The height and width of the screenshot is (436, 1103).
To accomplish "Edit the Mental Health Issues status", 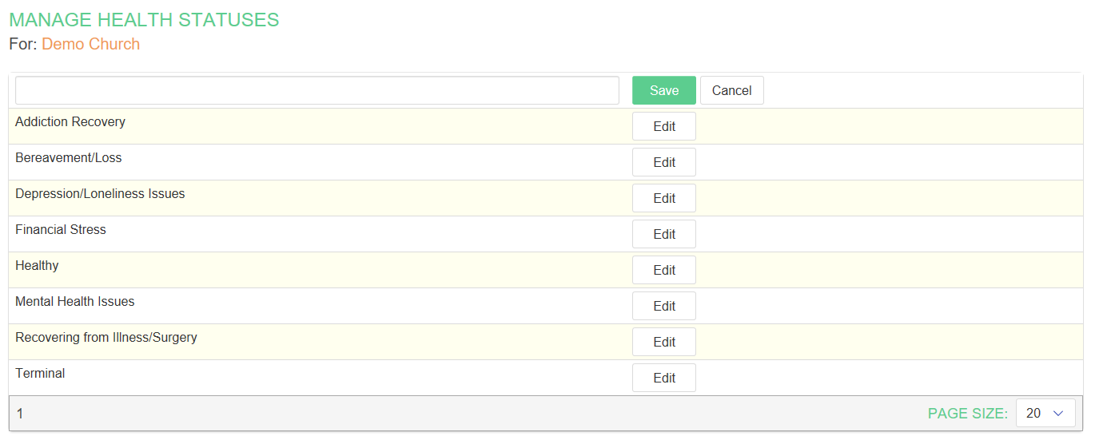I will click(663, 306).
